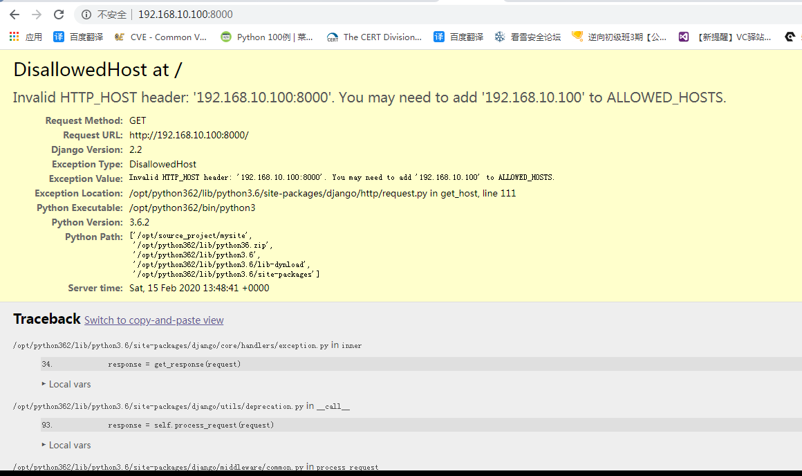The height and width of the screenshot is (476, 802).
Task: Open the second 百度翻译 bookmark
Action: [458, 37]
